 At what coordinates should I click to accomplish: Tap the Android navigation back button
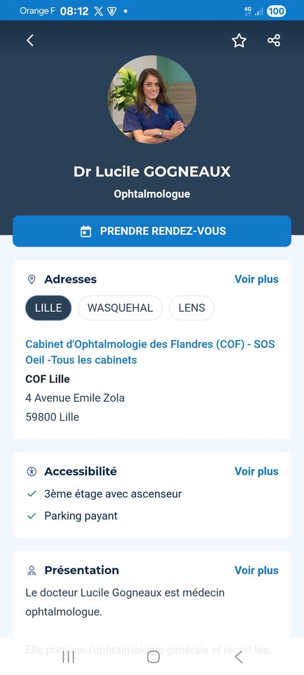click(x=239, y=657)
